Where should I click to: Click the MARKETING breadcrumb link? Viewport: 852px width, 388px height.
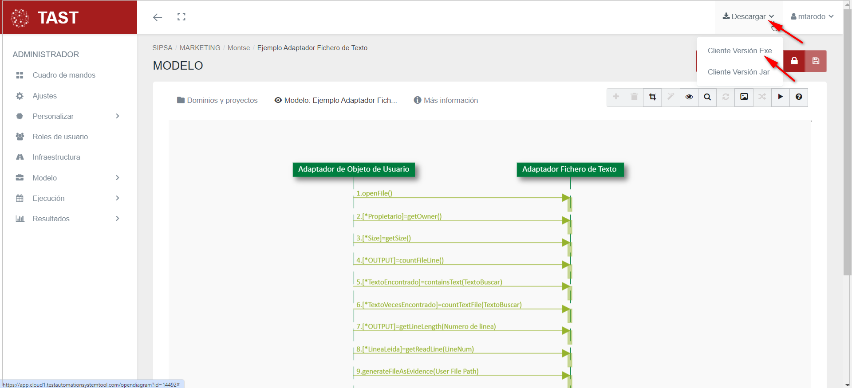pos(200,48)
